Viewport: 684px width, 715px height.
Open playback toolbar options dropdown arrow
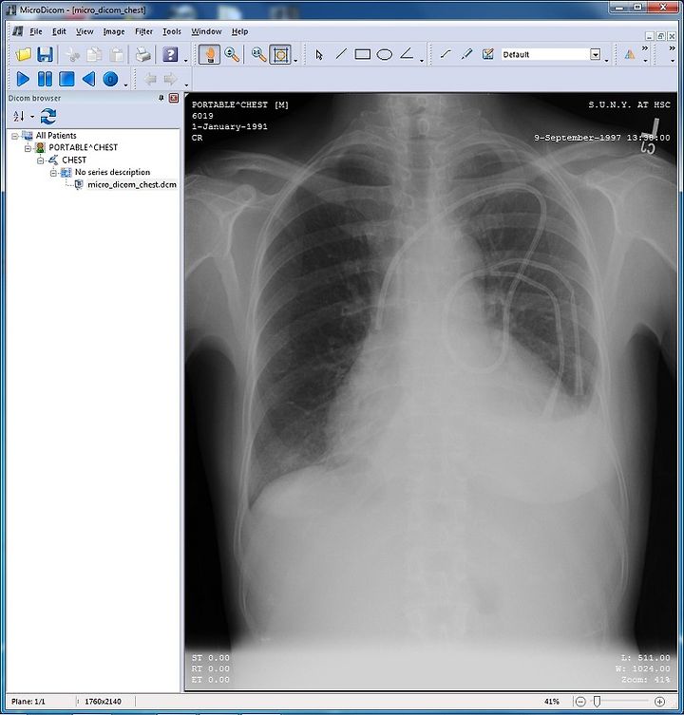pos(126,85)
